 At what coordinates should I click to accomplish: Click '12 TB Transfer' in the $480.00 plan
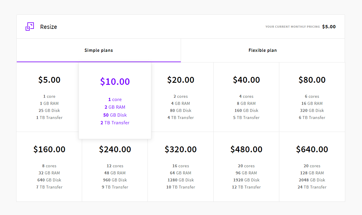[x=246, y=187]
